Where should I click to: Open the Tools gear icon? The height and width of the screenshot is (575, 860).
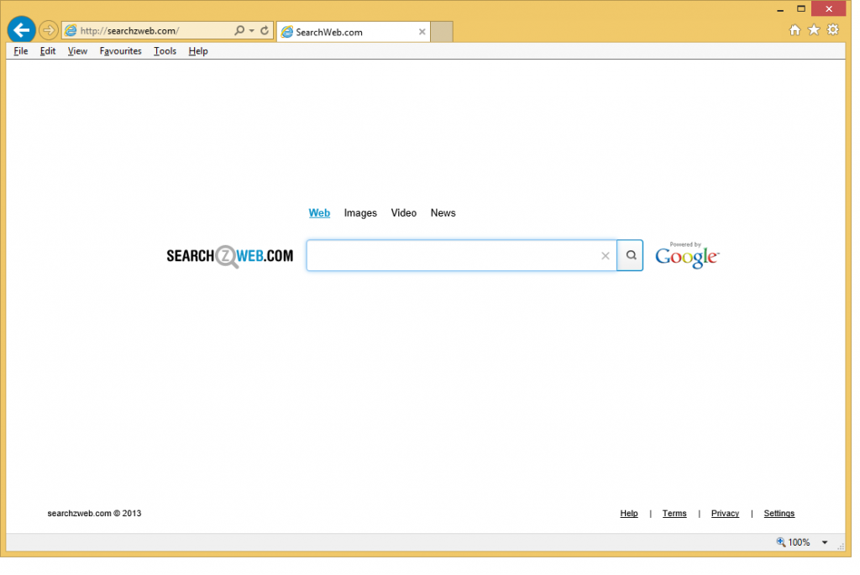point(833,30)
